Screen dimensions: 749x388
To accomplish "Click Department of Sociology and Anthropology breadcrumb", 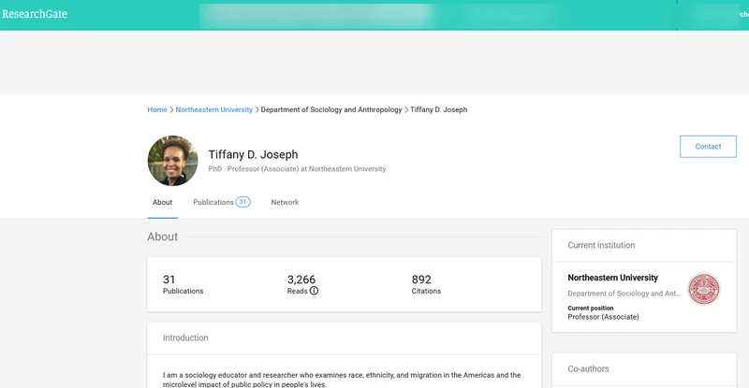I will point(331,109).
